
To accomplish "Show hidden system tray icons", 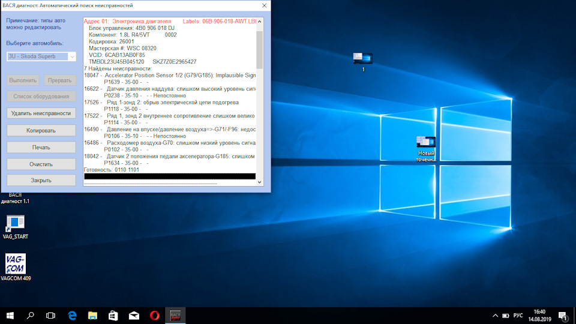I will coord(495,316).
